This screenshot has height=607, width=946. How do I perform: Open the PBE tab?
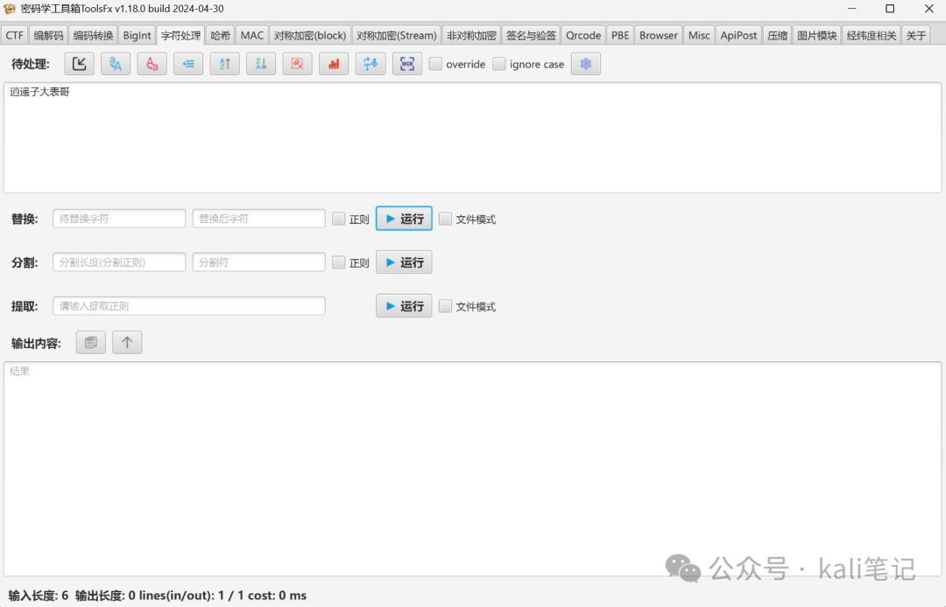620,36
